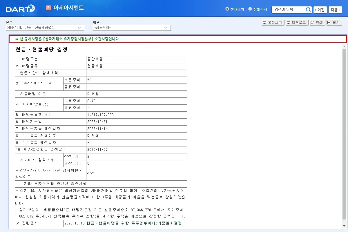Click the dividend yield value 0.40
The width and height of the screenshot is (348, 232).
(91, 101)
